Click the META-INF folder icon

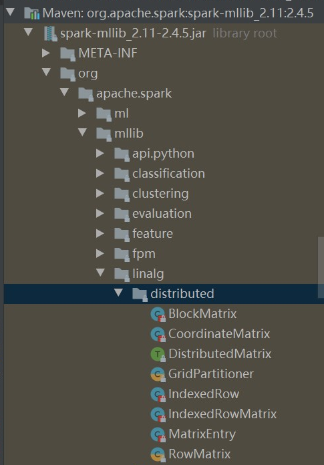click(x=68, y=54)
